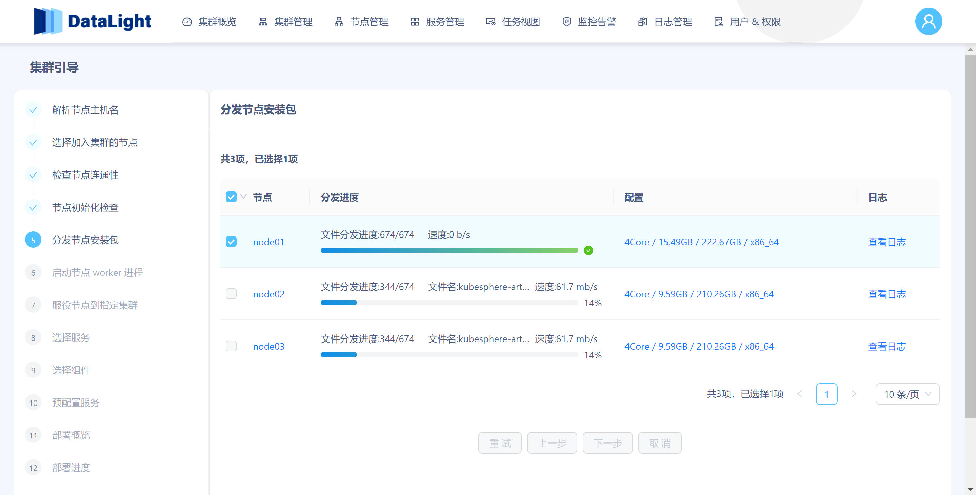Open 日志管理 menu item

(665, 22)
